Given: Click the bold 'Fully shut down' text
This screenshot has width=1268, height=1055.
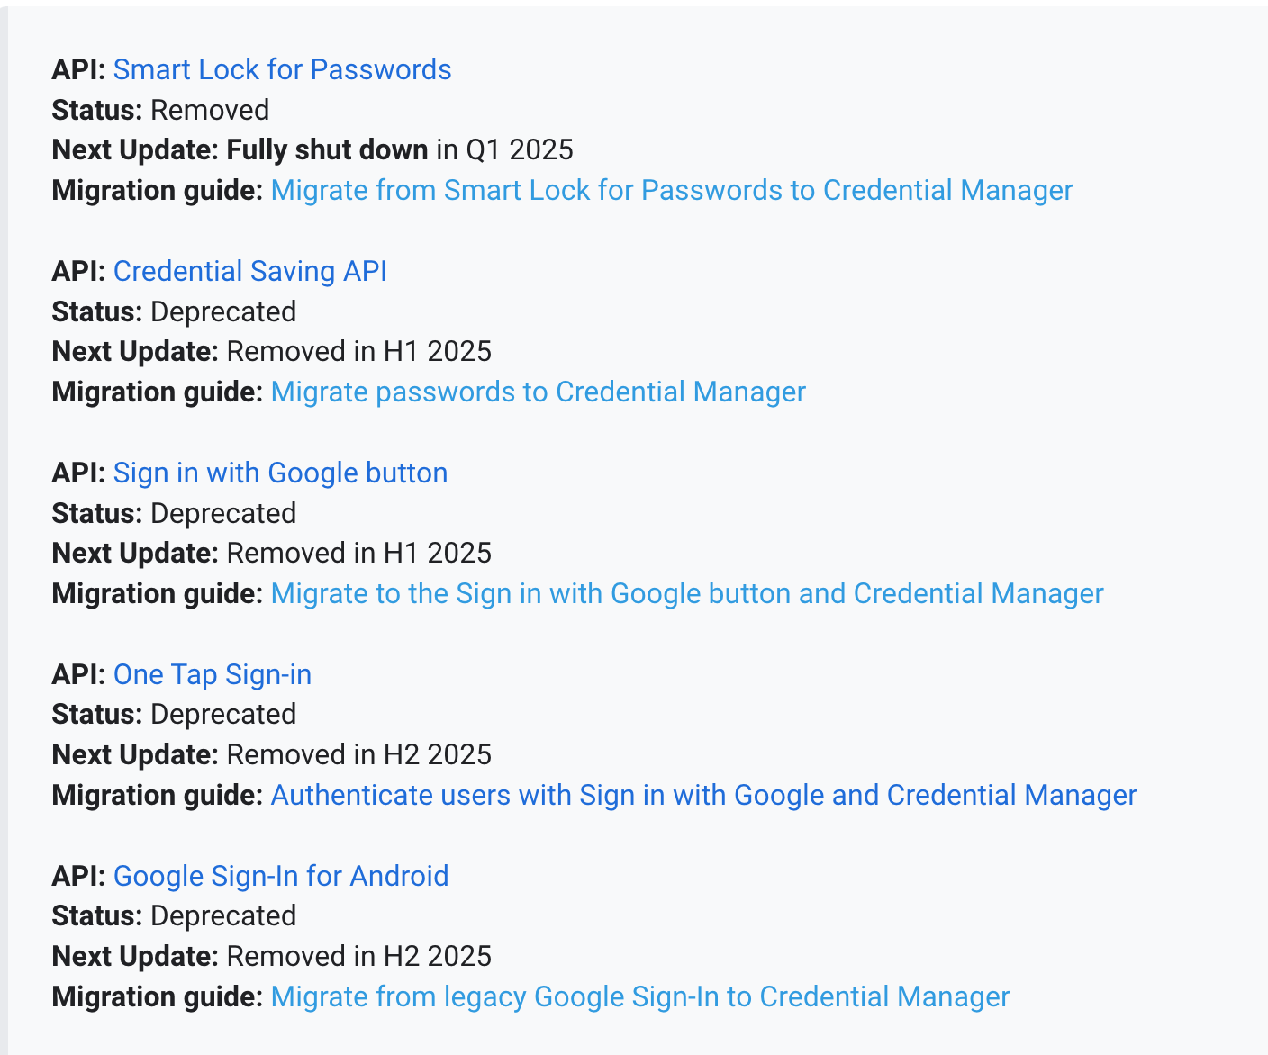Looking at the screenshot, I should pos(327,149).
